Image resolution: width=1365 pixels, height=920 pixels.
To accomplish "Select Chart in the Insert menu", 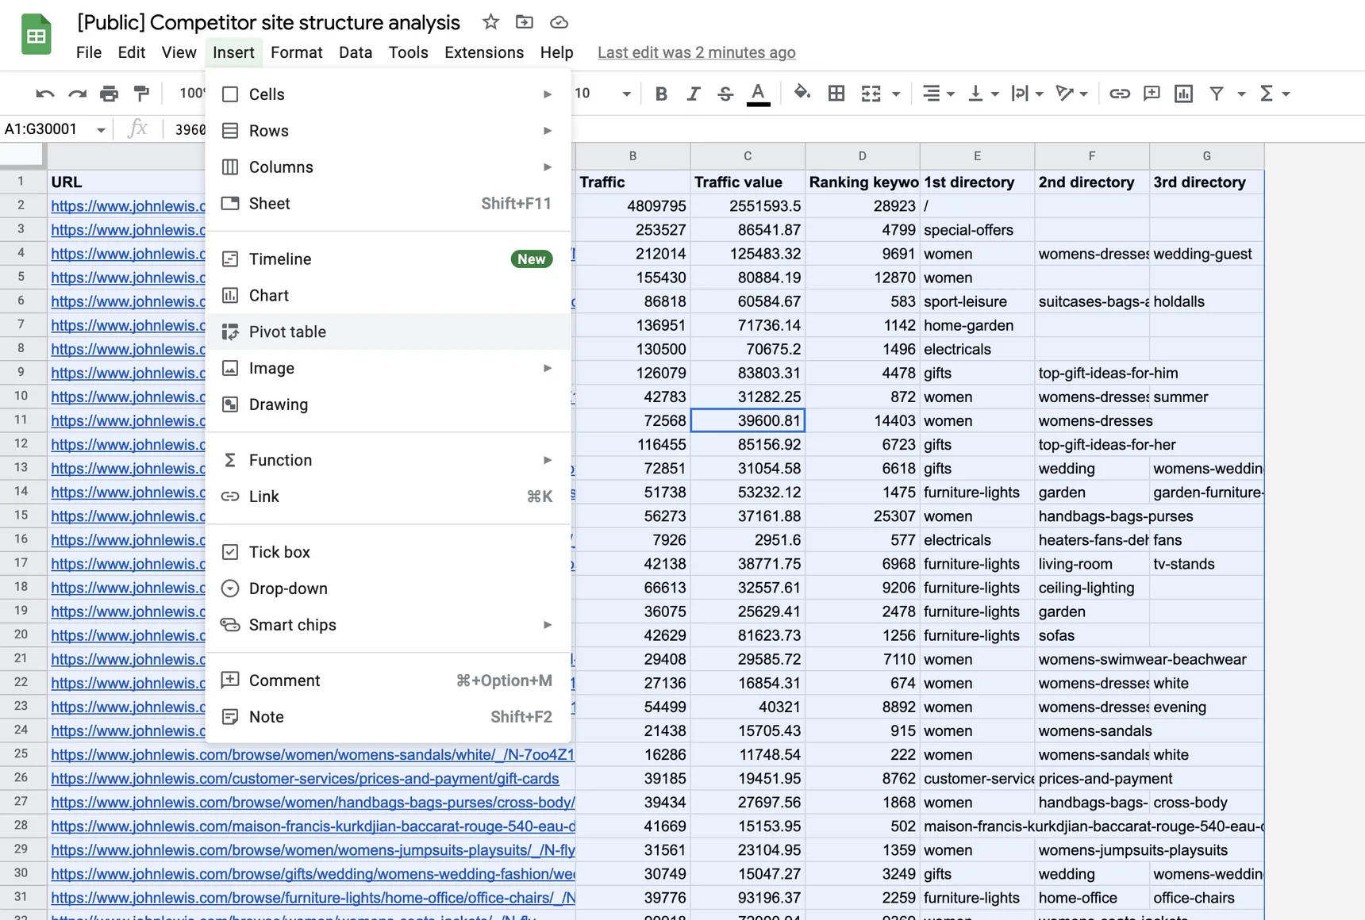I will click(388, 296).
